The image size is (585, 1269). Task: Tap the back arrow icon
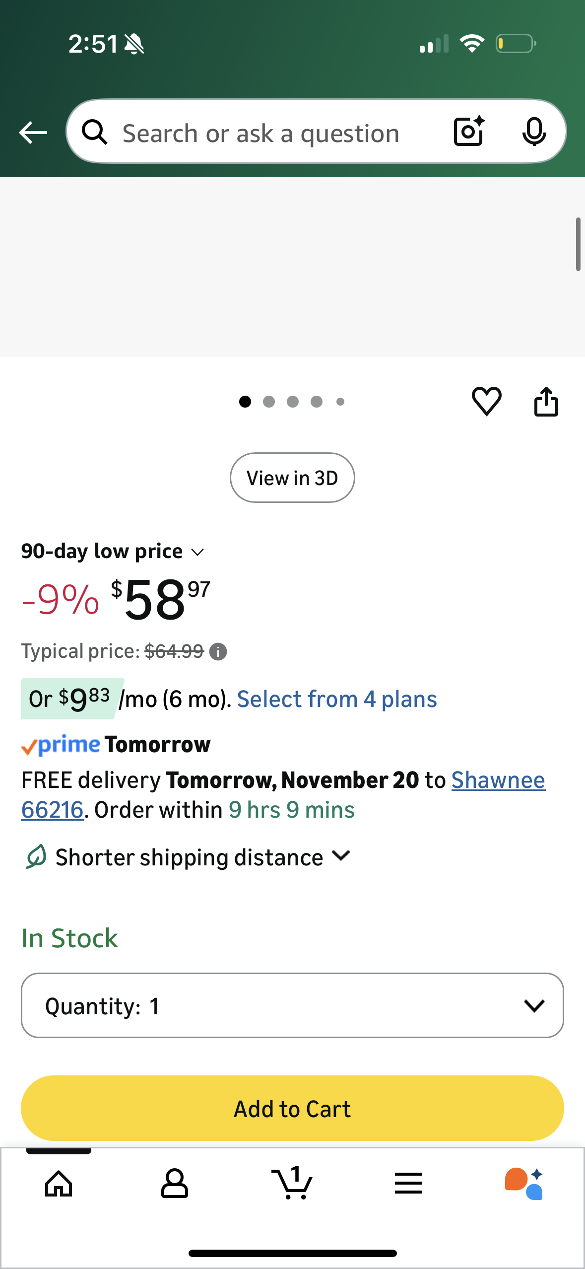click(x=33, y=133)
